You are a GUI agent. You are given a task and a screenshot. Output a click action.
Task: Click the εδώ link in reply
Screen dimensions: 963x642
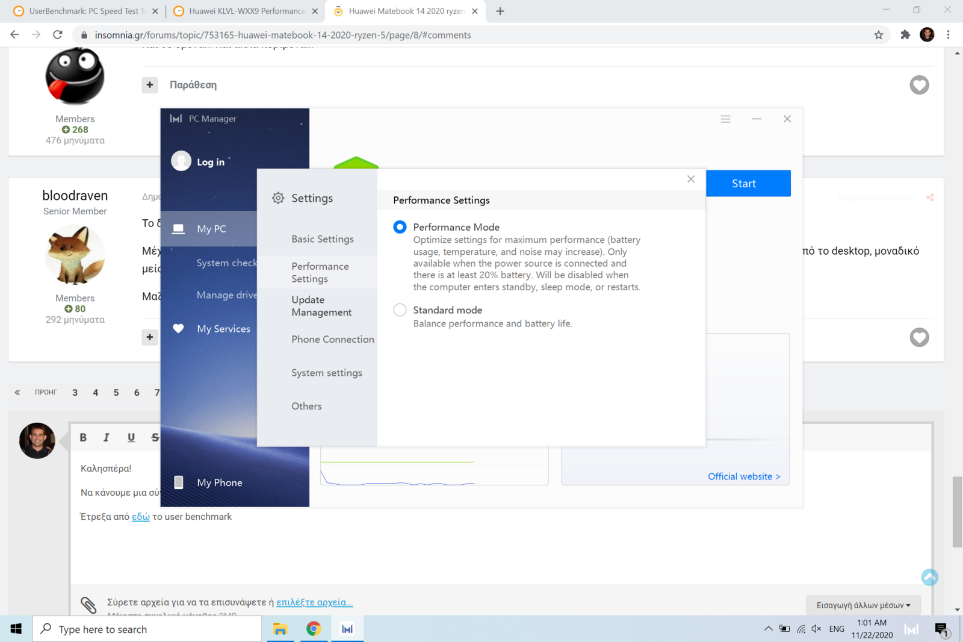(x=141, y=517)
